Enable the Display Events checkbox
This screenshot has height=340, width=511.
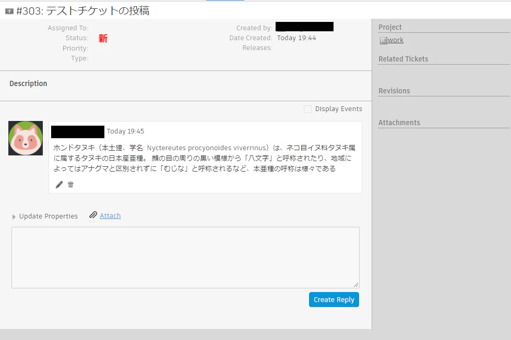point(307,109)
